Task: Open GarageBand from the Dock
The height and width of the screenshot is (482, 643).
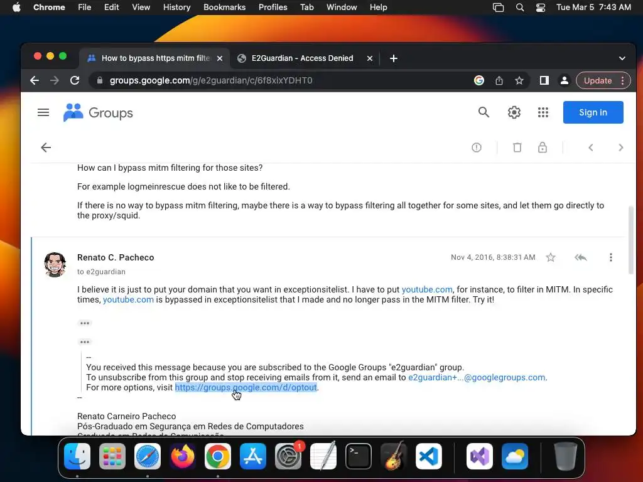Action: tap(394, 456)
